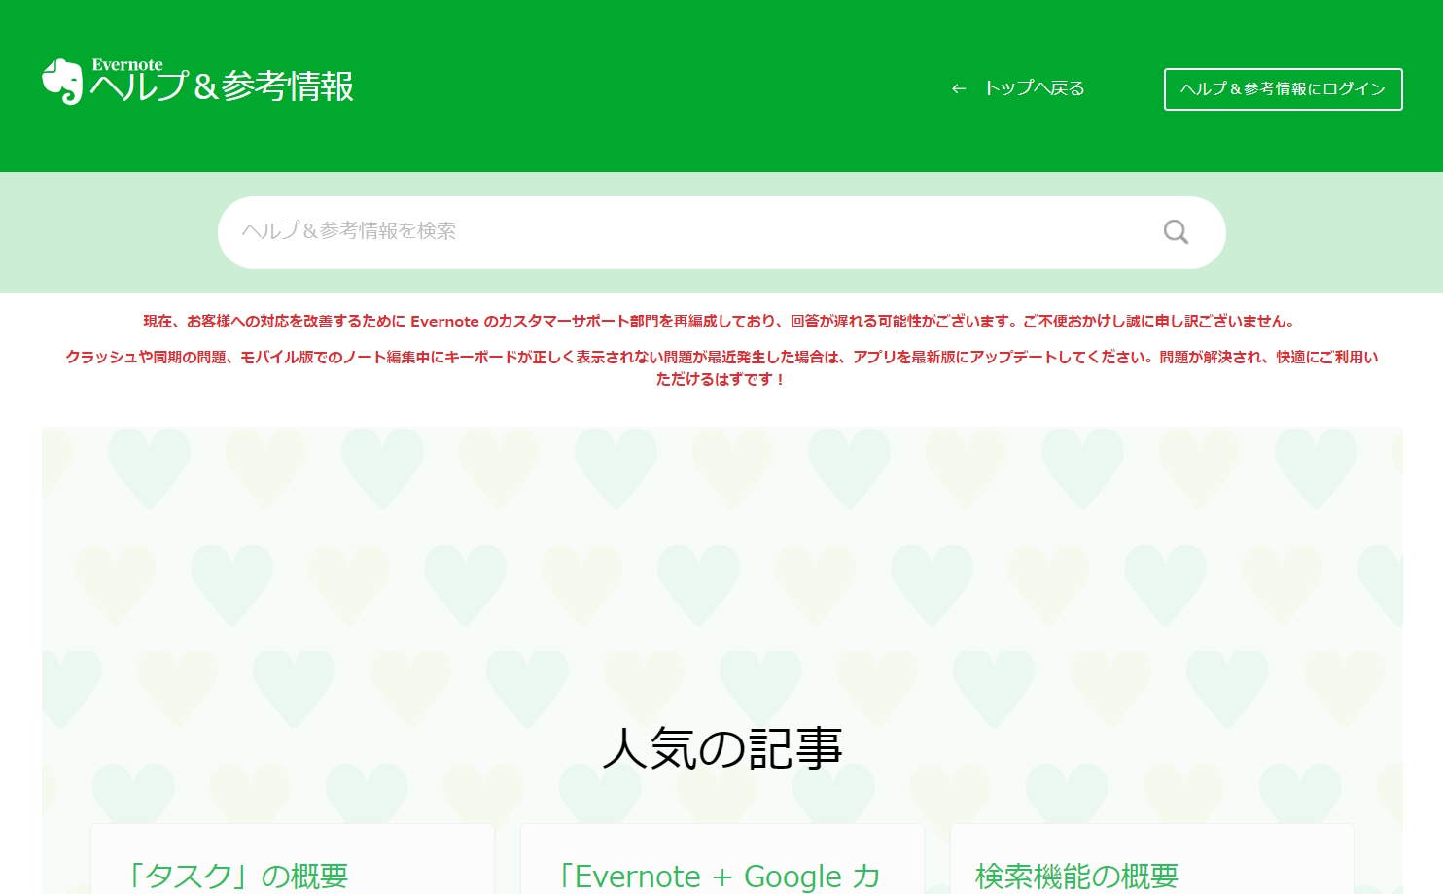Click the Evernote brand mark top left
Screen dimensions: 1443x894
61,82
